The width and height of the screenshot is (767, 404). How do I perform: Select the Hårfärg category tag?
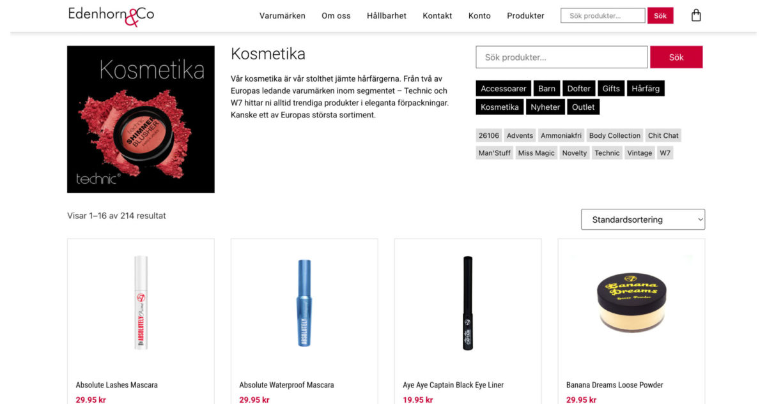click(646, 89)
